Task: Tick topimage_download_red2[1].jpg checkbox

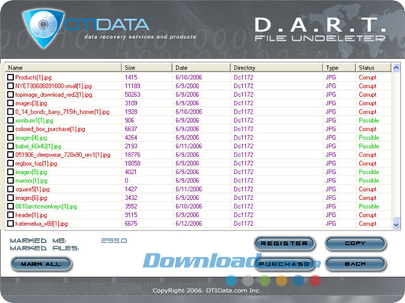Action: [x=11, y=95]
